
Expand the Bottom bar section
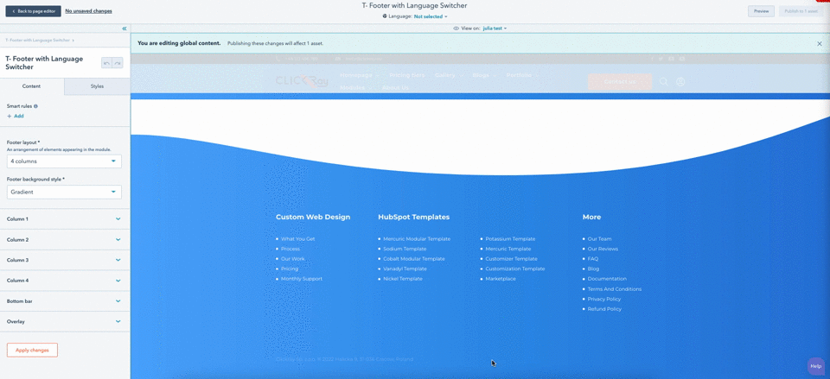[65, 300]
